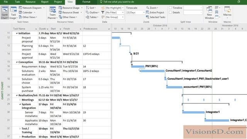Click the PM1[80%] Requirements Gantt bar
The image size is (247, 139).
click(x=138, y=66)
